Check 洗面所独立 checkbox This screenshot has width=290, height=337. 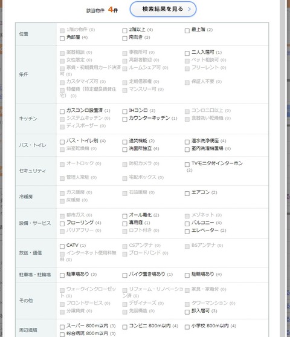pos(124,149)
